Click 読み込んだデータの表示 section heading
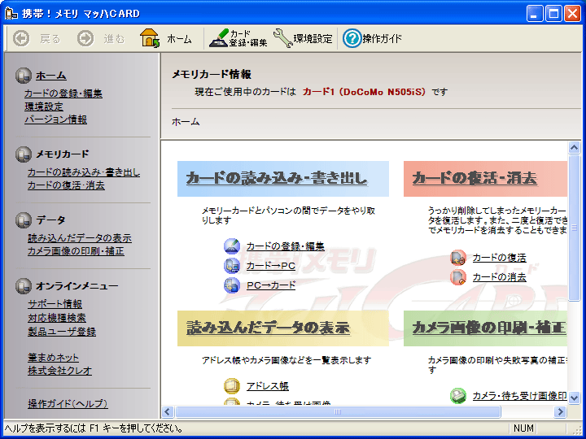The width and height of the screenshot is (586, 439). [x=269, y=328]
